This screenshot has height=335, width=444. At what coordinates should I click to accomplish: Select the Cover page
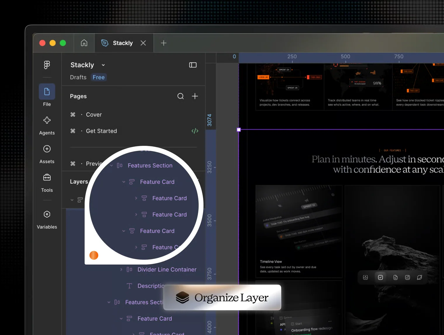94,115
